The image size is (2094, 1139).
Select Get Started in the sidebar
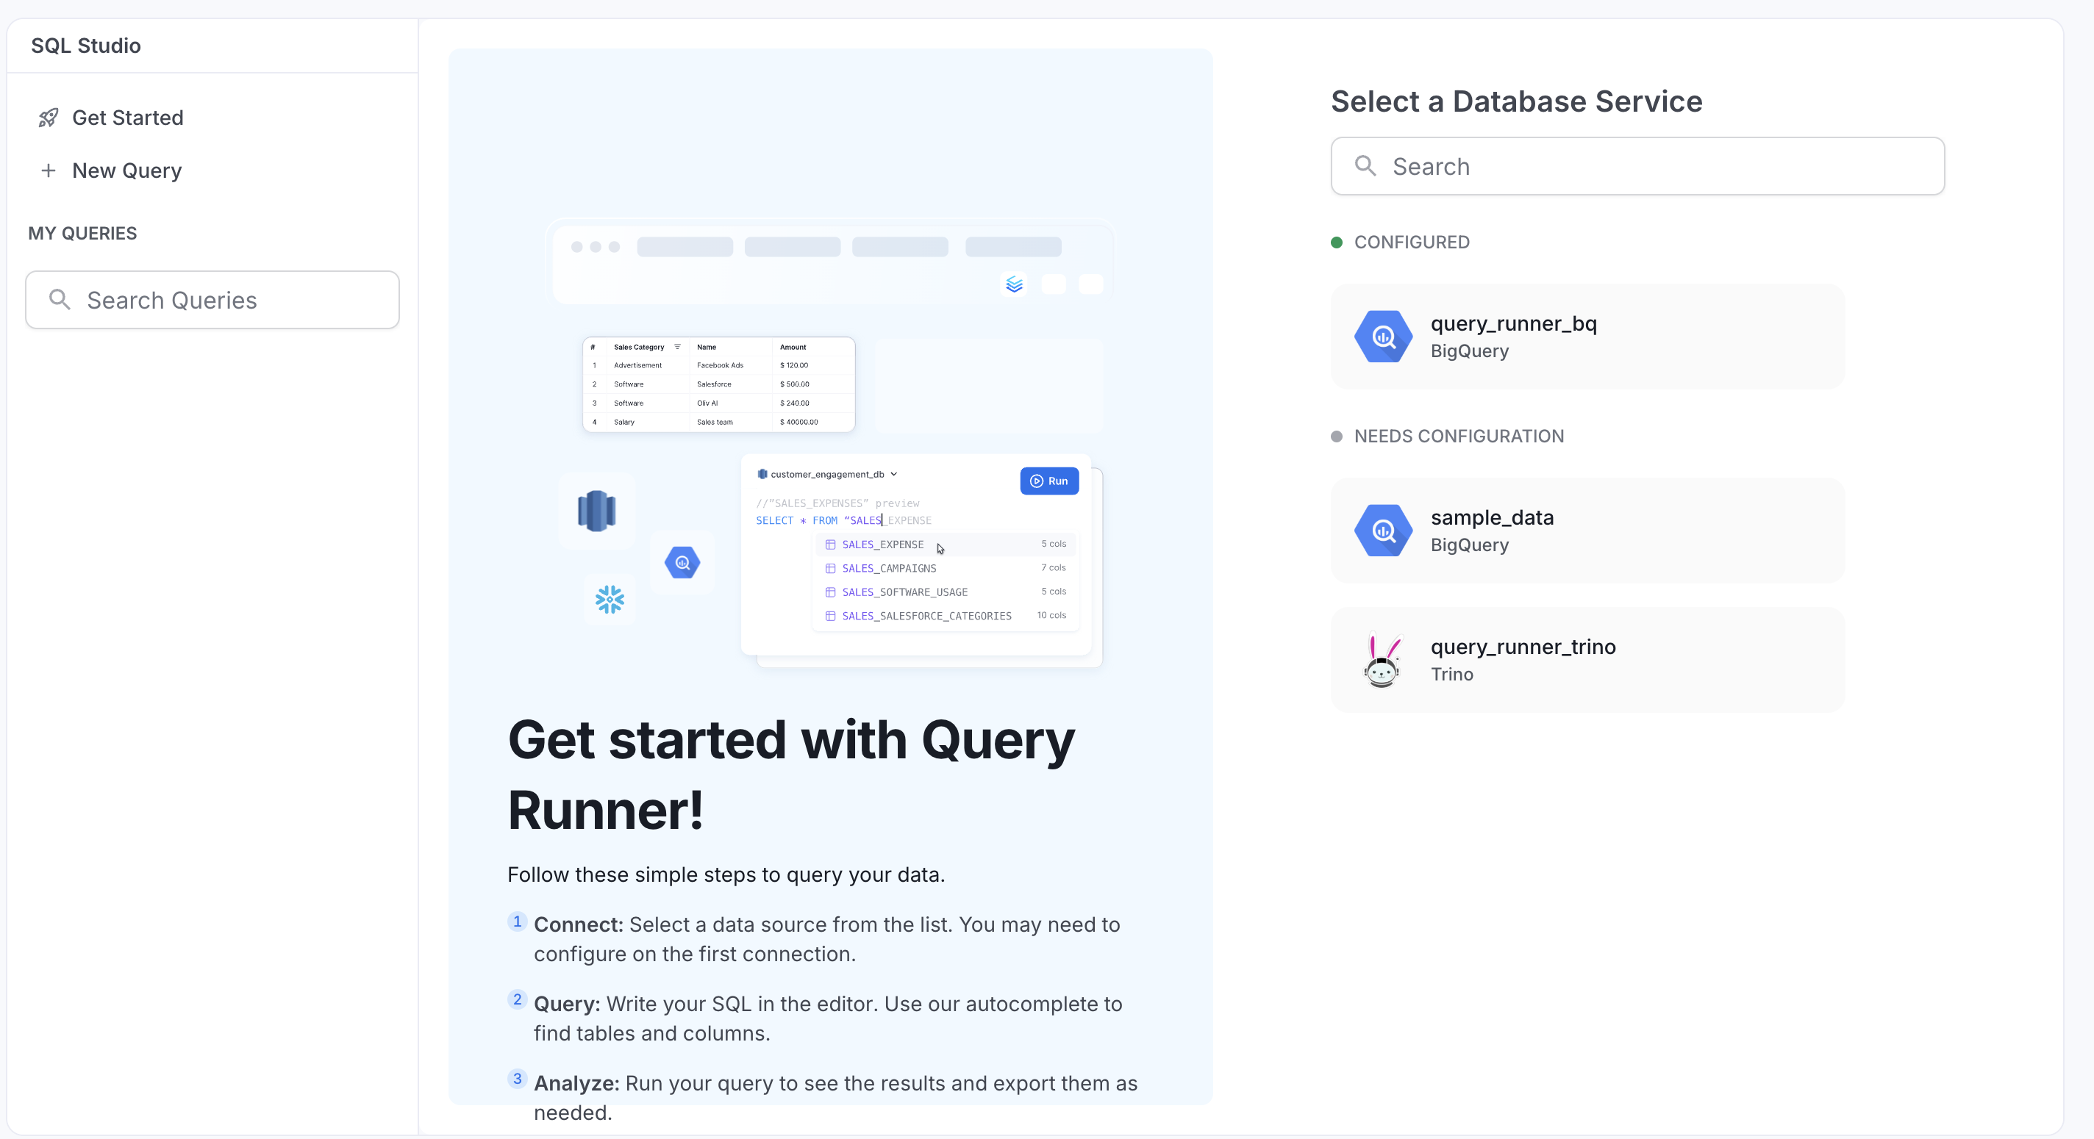[128, 118]
